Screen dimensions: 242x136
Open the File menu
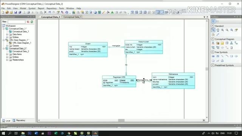click(x=3, y=8)
